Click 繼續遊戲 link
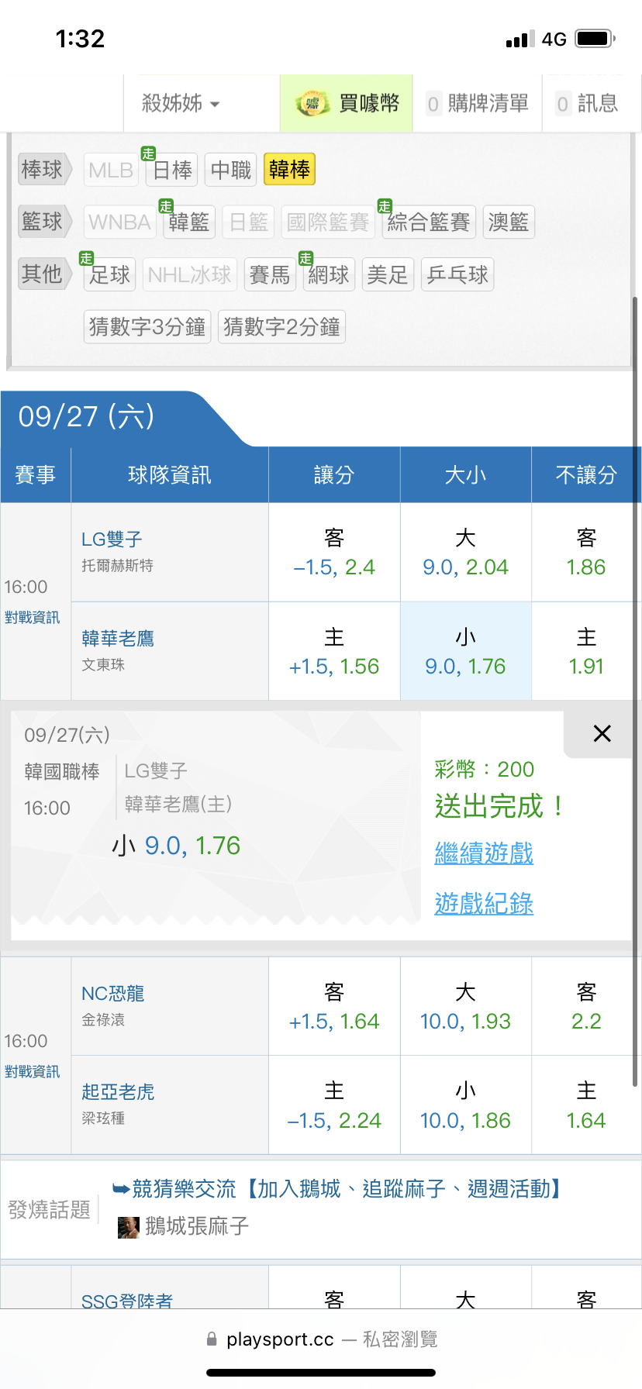642x1389 pixels. (x=484, y=853)
